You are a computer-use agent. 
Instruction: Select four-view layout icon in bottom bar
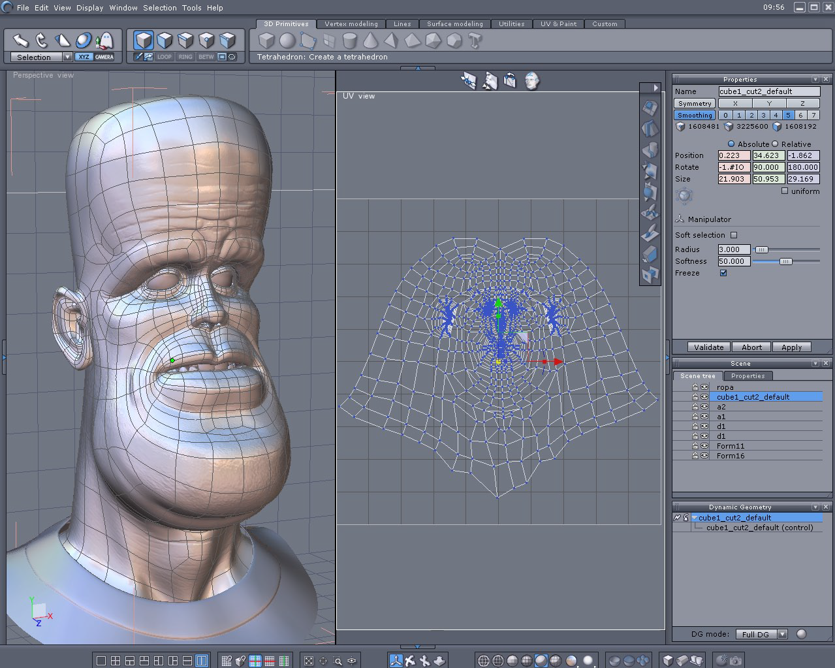115,661
